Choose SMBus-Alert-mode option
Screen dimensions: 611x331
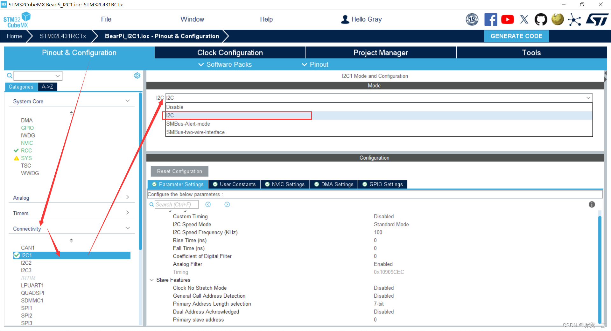point(379,124)
